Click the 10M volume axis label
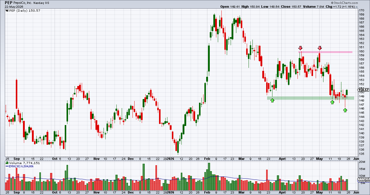This screenshot has height=195, width=370. tap(362, 176)
